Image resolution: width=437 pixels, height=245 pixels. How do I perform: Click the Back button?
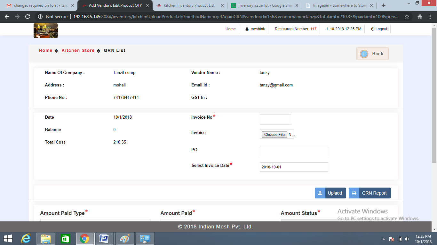(372, 54)
